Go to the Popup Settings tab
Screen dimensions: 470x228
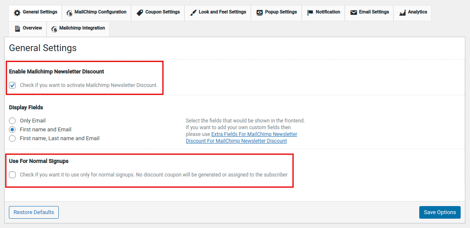(276, 13)
